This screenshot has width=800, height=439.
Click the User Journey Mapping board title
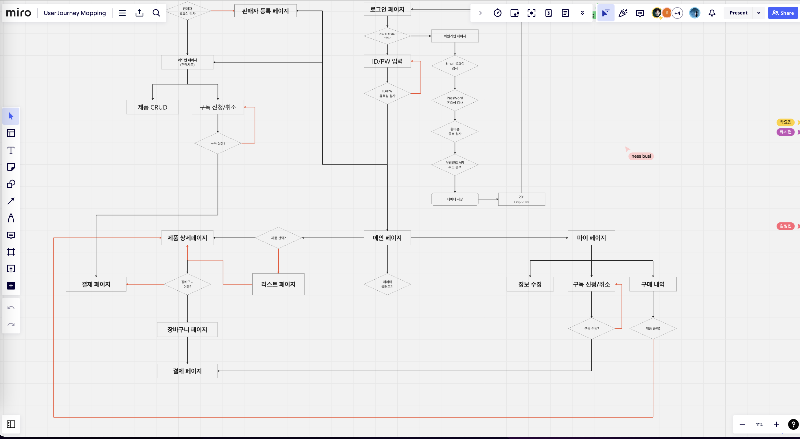75,13
